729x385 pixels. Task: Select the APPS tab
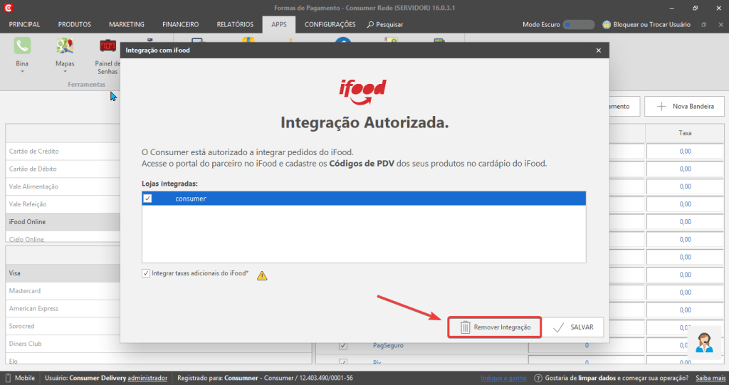279,25
